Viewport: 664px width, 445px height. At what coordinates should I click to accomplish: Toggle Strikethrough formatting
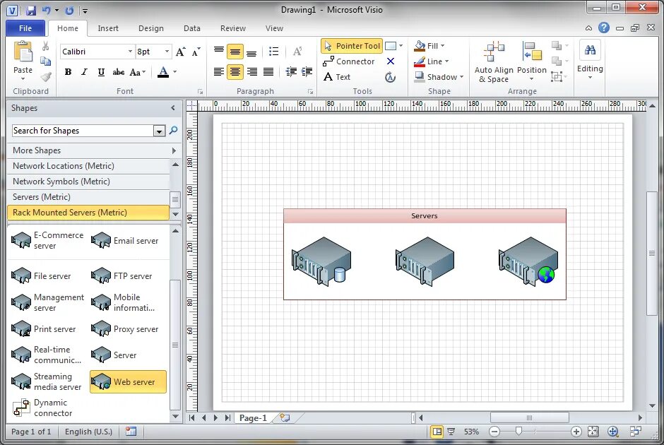(118, 72)
